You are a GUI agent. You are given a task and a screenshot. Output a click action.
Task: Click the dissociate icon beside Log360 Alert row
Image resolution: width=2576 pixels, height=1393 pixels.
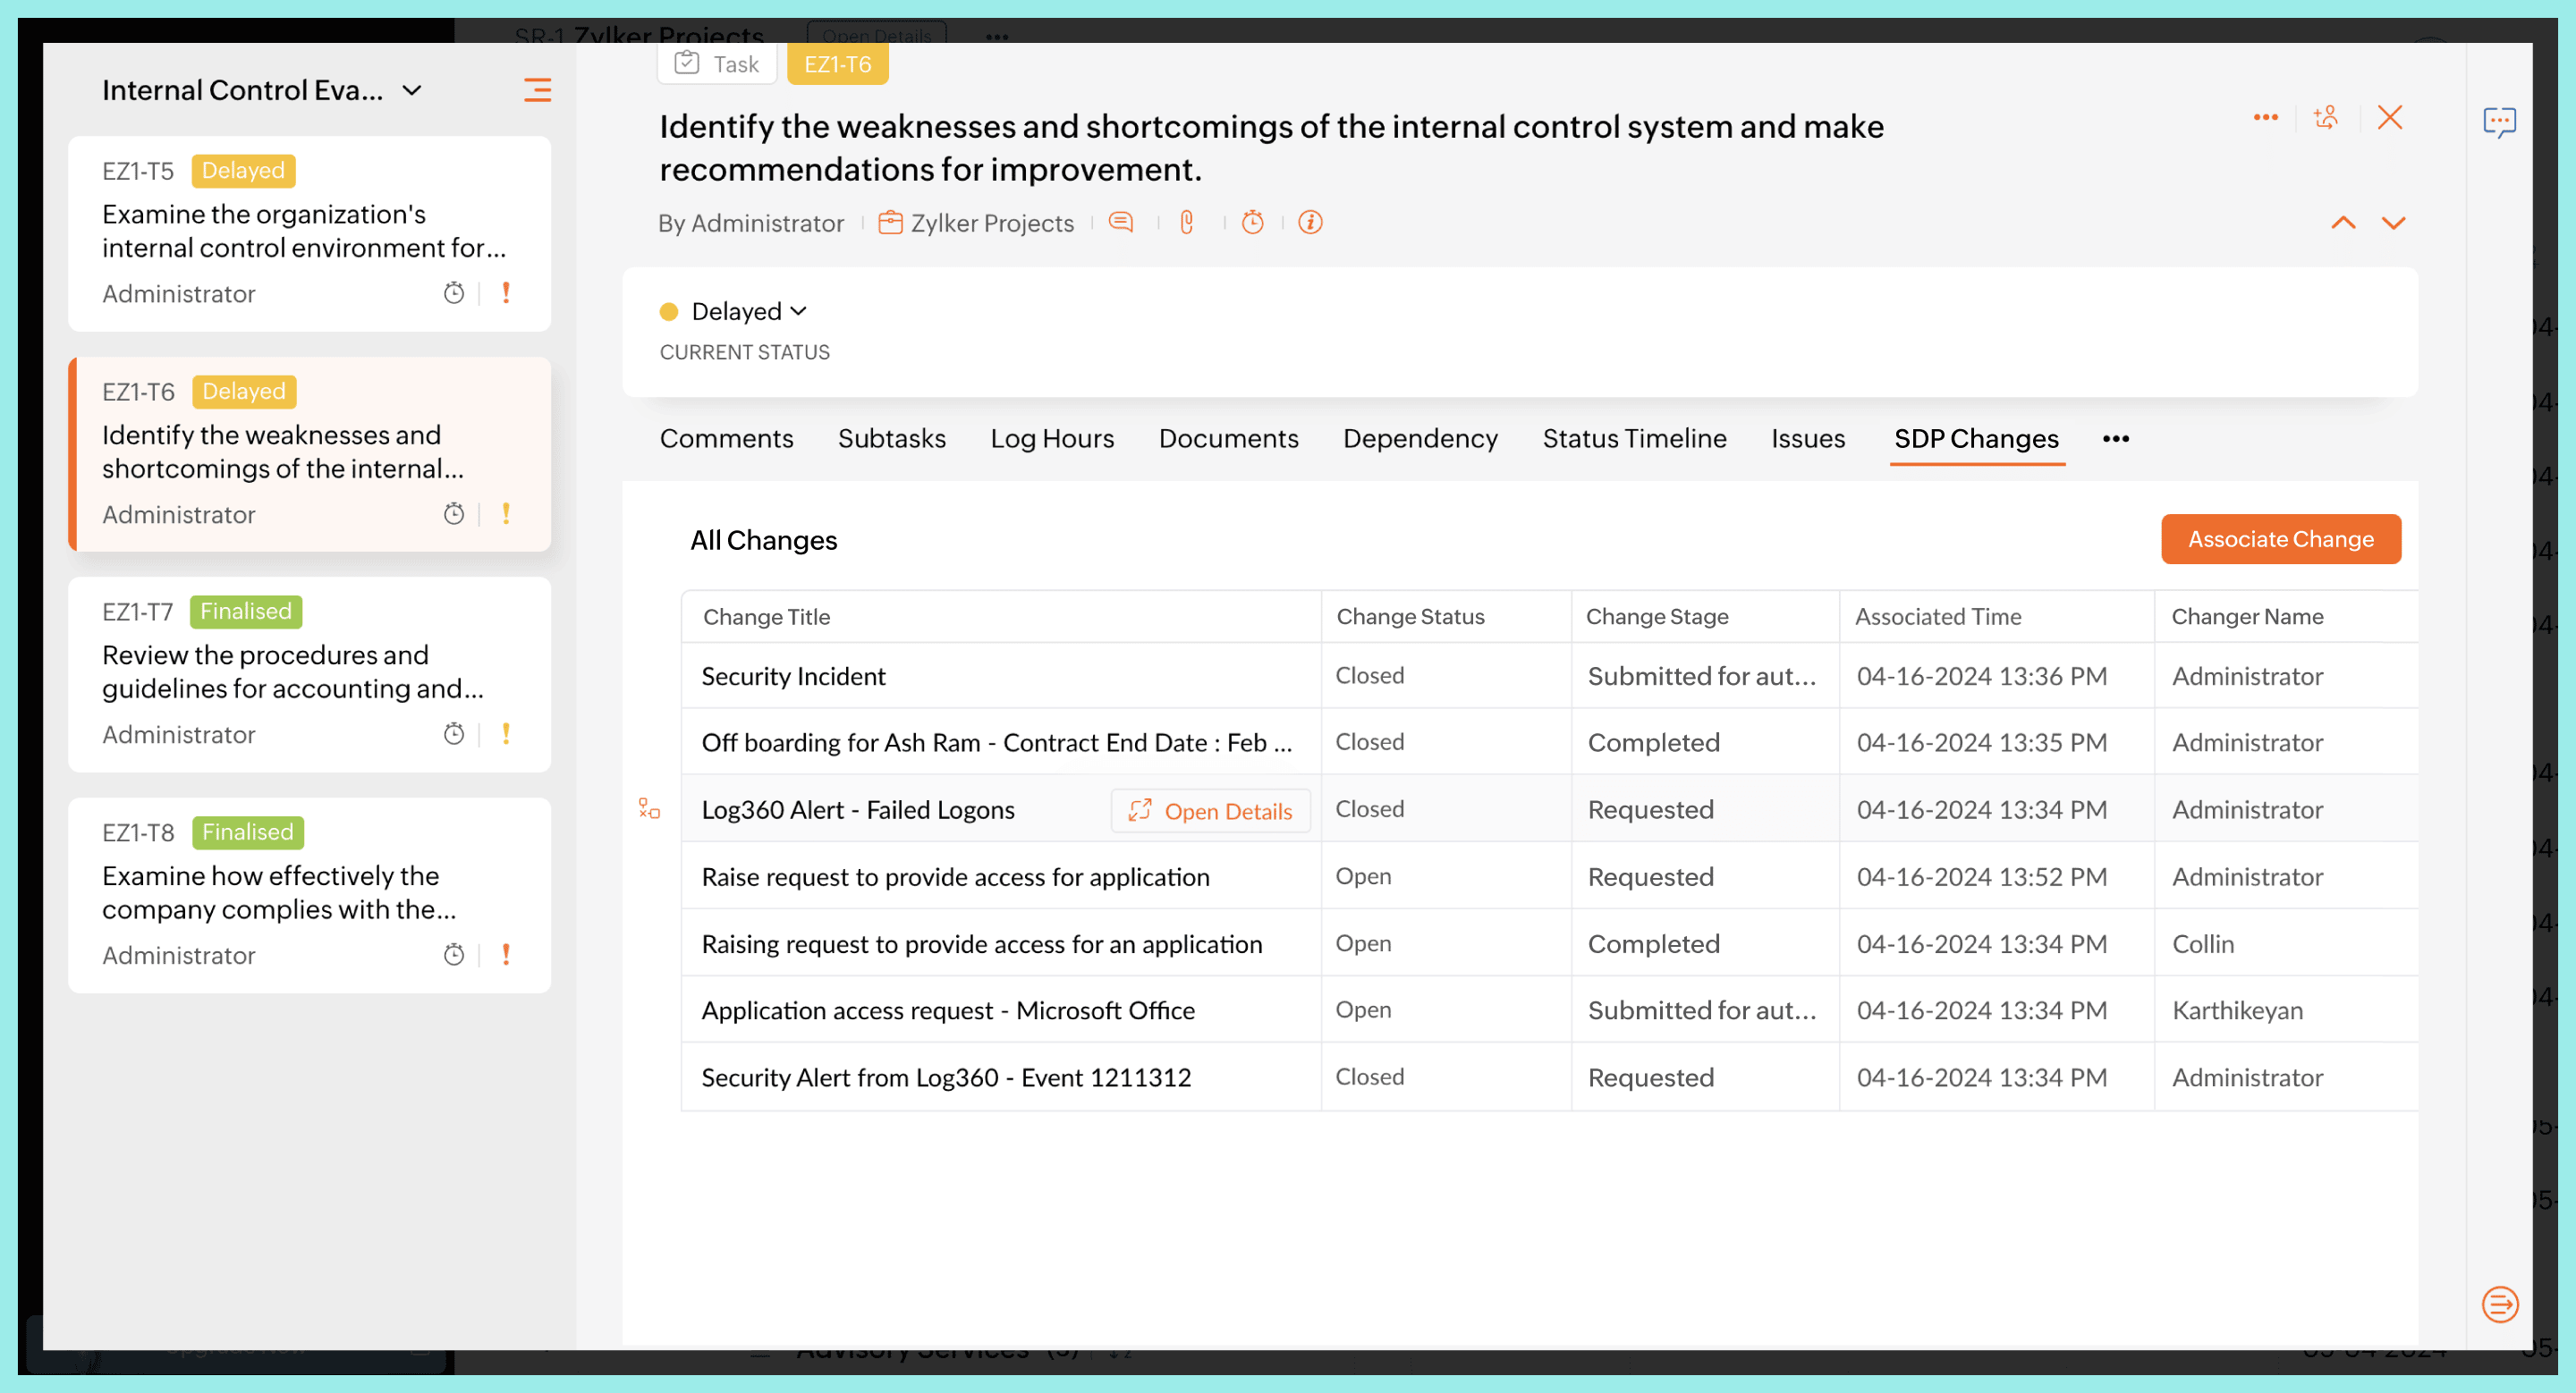coord(650,808)
